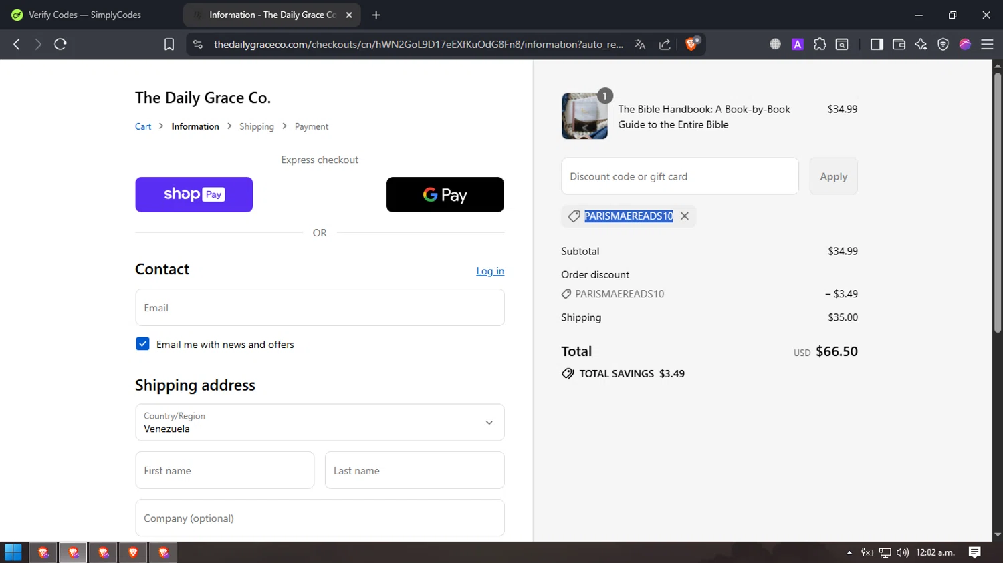Pay with Shop Pay button
Viewport: 1003px width, 563px height.
coord(194,194)
